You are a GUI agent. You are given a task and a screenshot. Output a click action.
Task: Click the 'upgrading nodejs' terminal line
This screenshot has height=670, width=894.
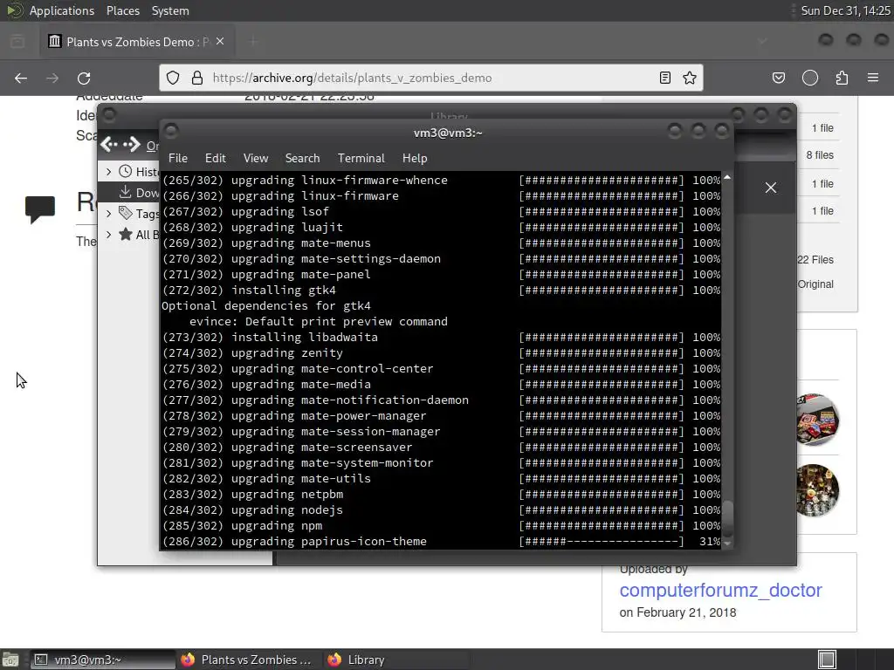pyautogui.click(x=441, y=509)
